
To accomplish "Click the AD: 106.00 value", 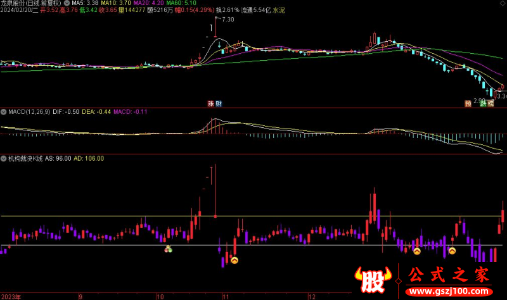I will click(x=89, y=159).
